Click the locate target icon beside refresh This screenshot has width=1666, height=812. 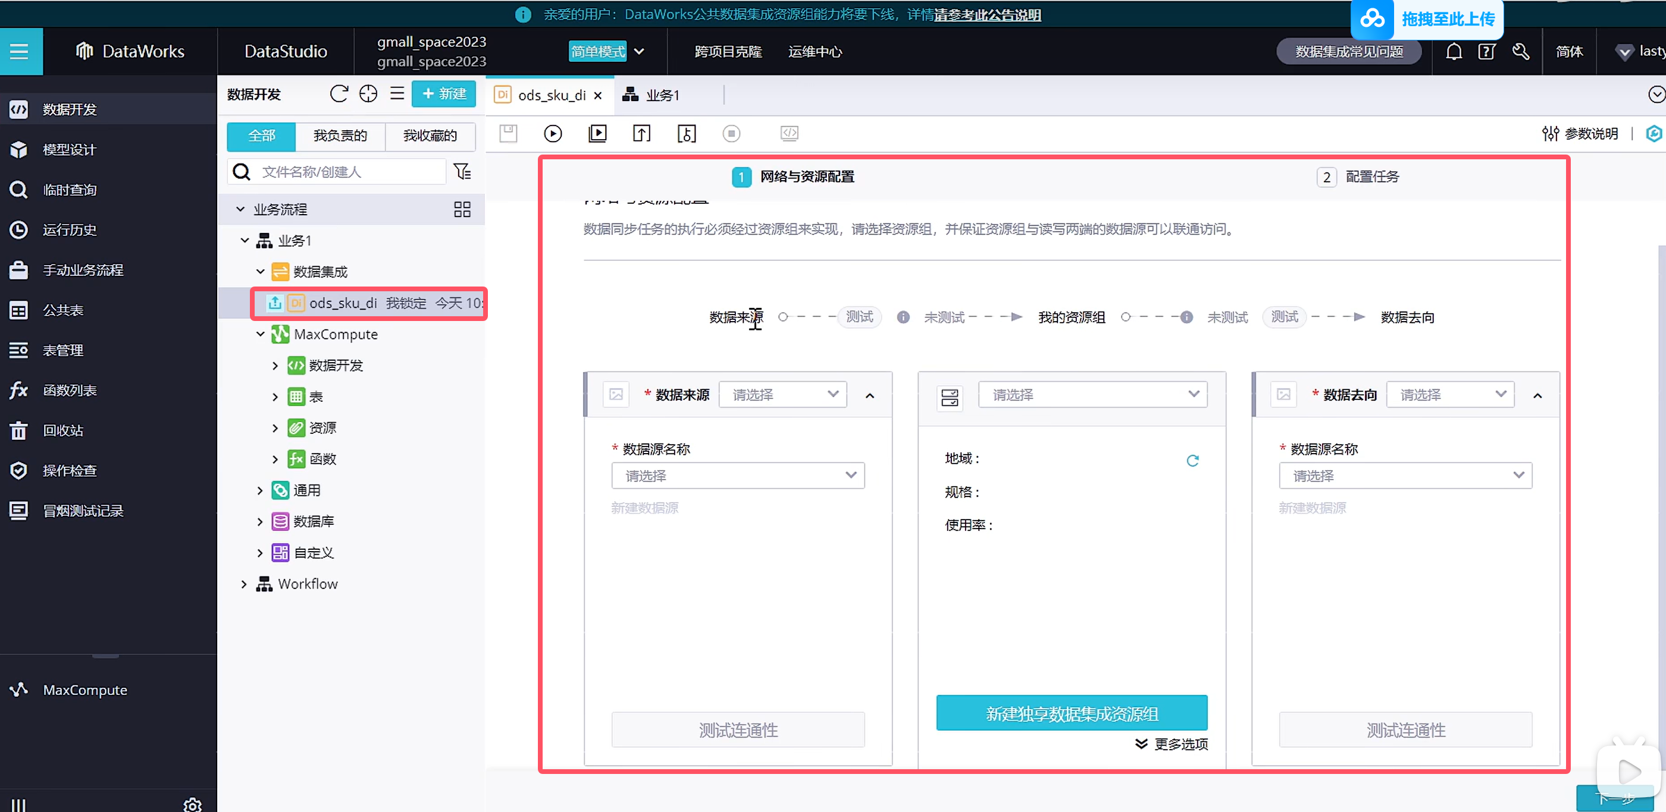tap(368, 95)
